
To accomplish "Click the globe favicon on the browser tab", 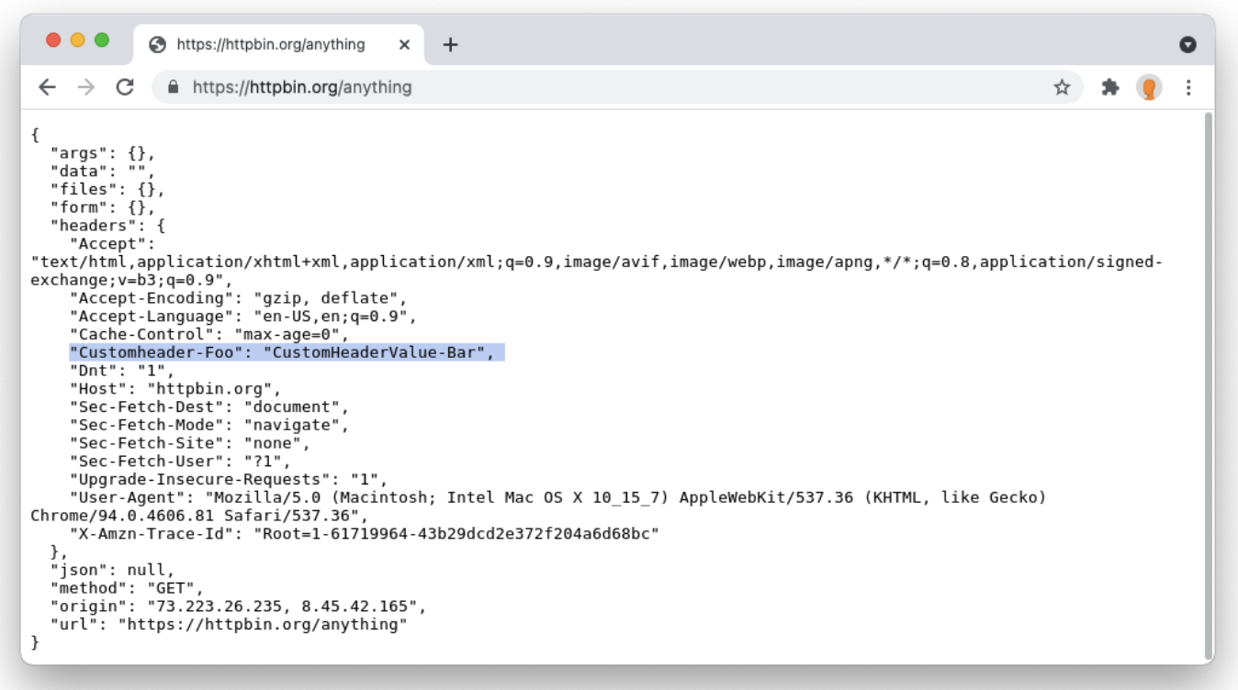I will click(159, 42).
